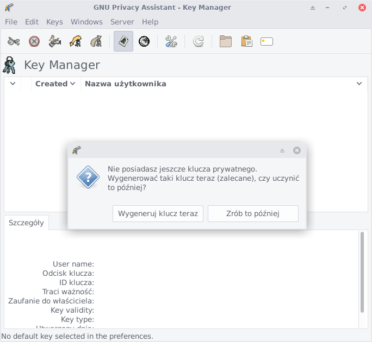This screenshot has width=372, height=342.
Task: Click the sign keys toolbar icon
Action: (x=54, y=41)
